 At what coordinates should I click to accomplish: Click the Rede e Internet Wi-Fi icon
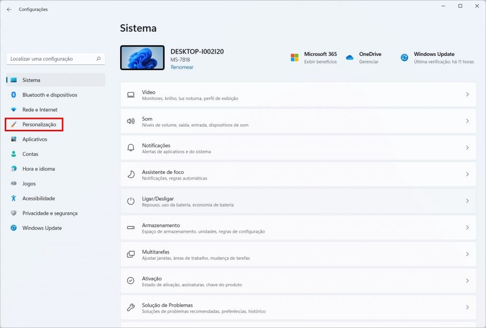click(14, 109)
